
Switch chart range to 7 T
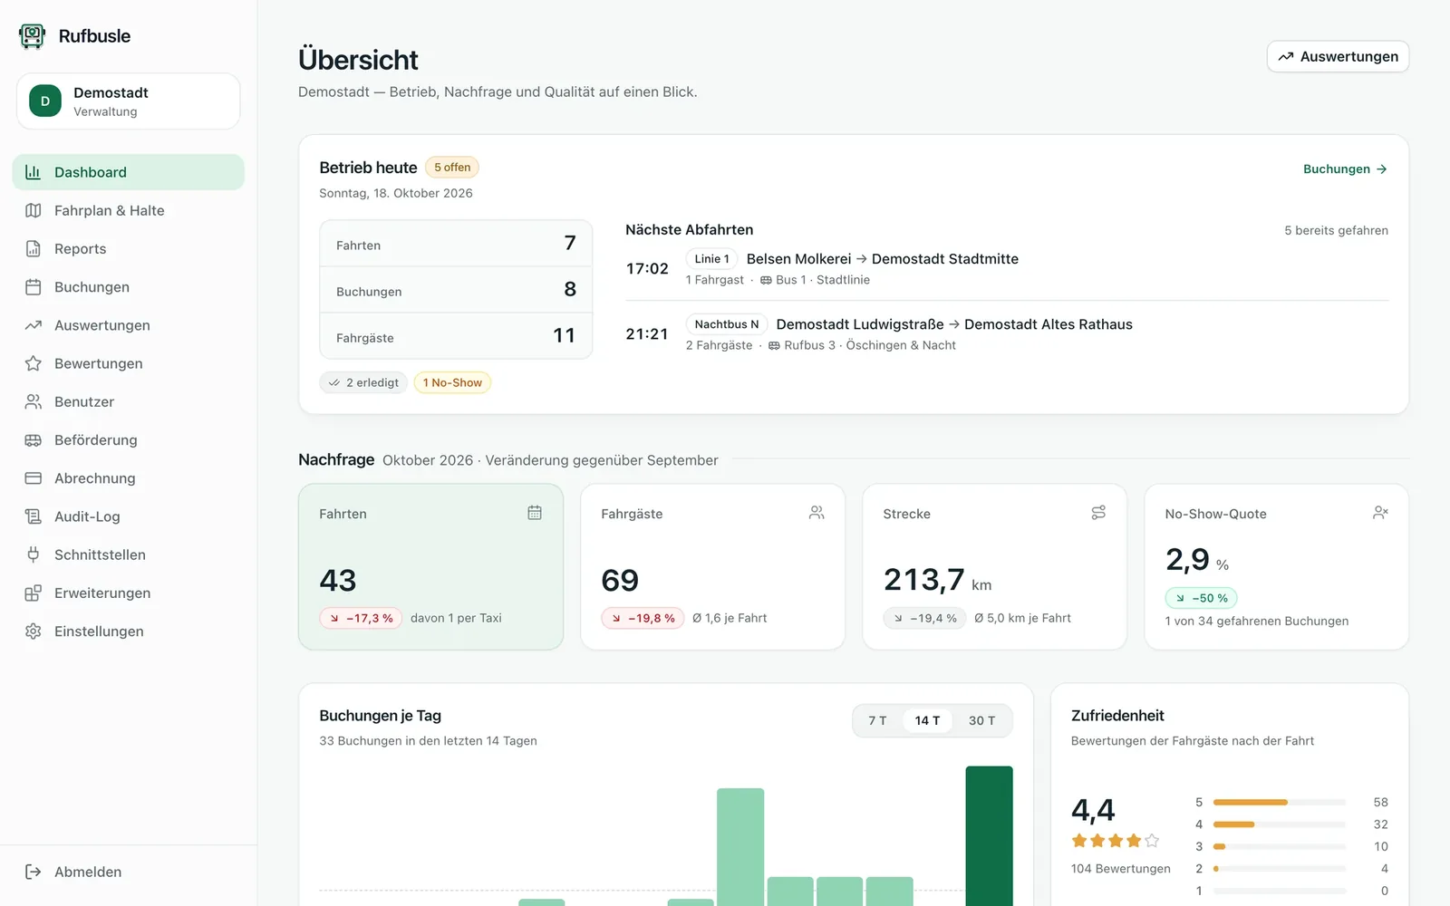point(877,720)
